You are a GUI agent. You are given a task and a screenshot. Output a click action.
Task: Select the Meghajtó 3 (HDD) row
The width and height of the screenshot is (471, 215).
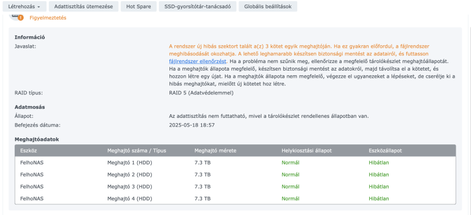pos(235,187)
